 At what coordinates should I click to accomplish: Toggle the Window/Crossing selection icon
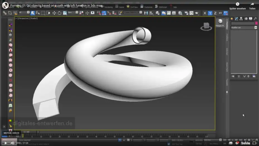pyautogui.click(x=48, y=13)
